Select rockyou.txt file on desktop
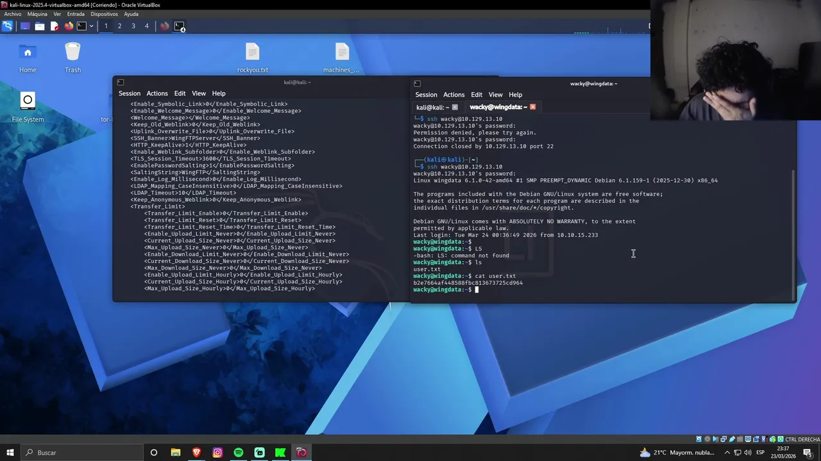821x461 pixels. [252, 58]
